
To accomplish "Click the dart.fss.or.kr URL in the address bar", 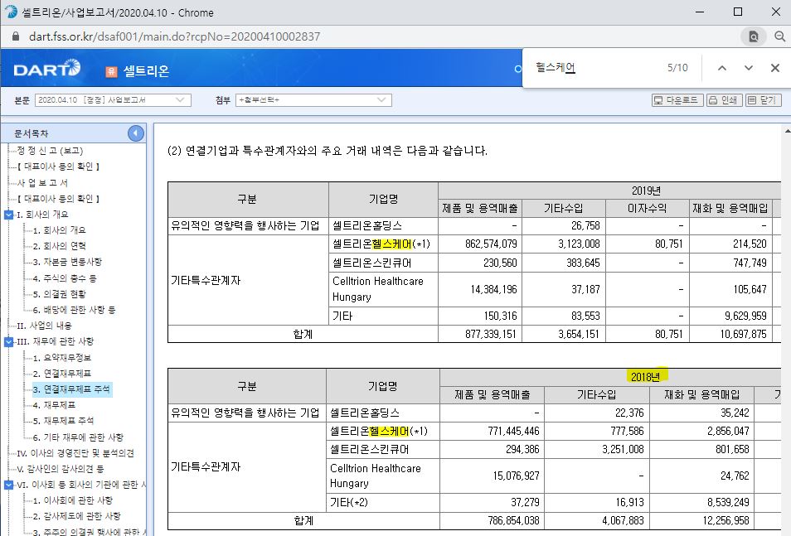I will [x=175, y=36].
